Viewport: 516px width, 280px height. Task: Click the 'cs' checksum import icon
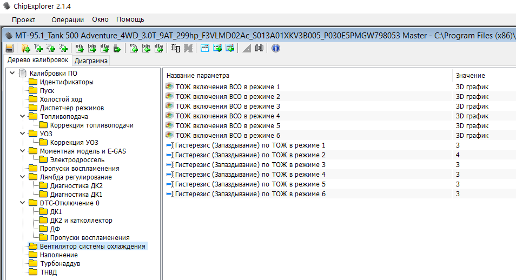tap(134, 48)
